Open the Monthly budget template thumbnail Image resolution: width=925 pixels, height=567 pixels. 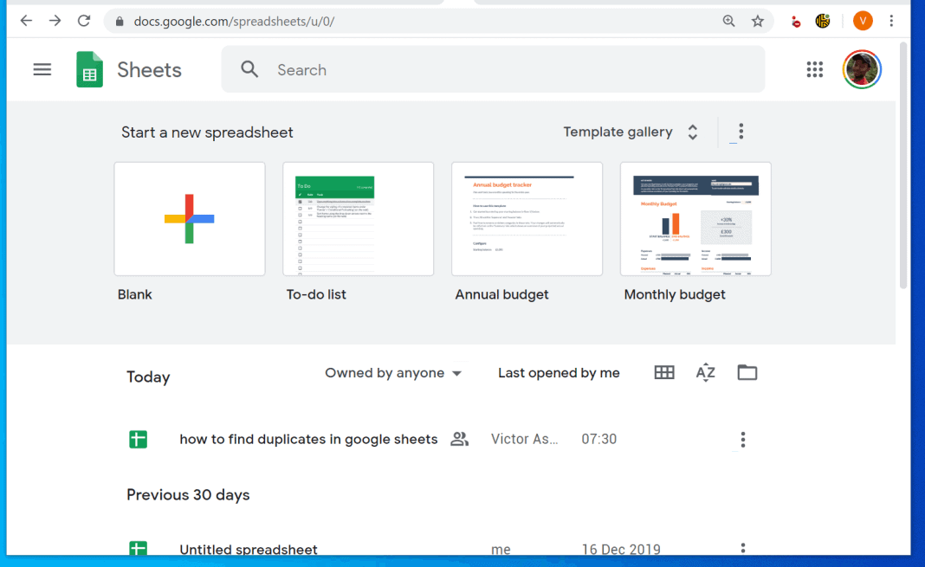(x=695, y=218)
